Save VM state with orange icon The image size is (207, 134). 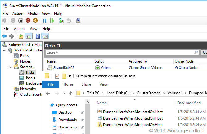tap(36, 21)
